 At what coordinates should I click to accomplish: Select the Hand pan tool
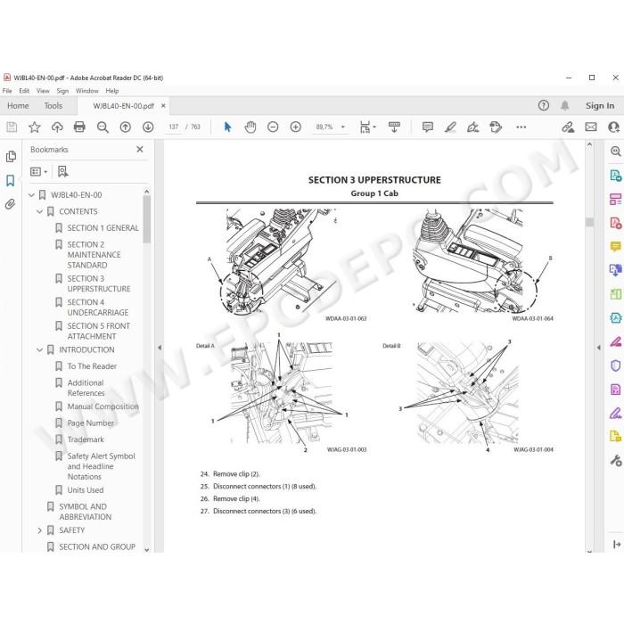[x=250, y=127]
